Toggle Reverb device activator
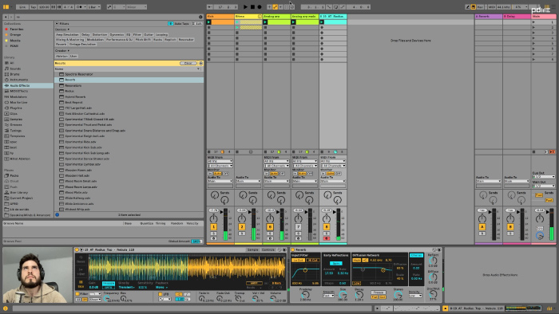 (293, 250)
